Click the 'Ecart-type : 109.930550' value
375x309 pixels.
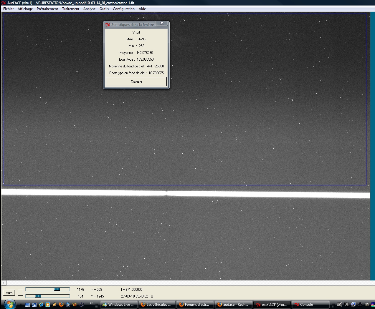pyautogui.click(x=136, y=59)
